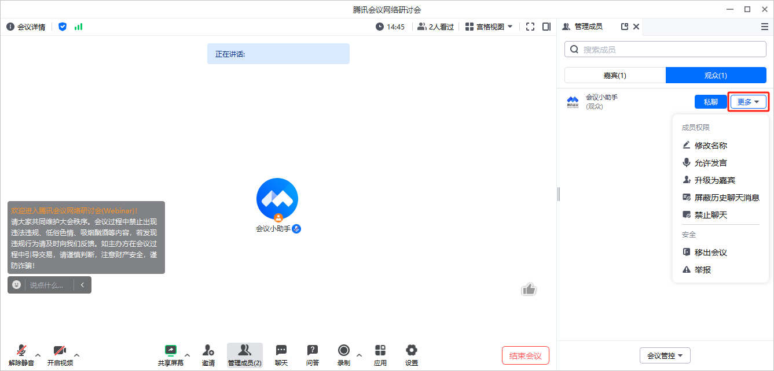This screenshot has height=371, width=774.
Task: Open the 应用 apps menu
Action: point(380,355)
